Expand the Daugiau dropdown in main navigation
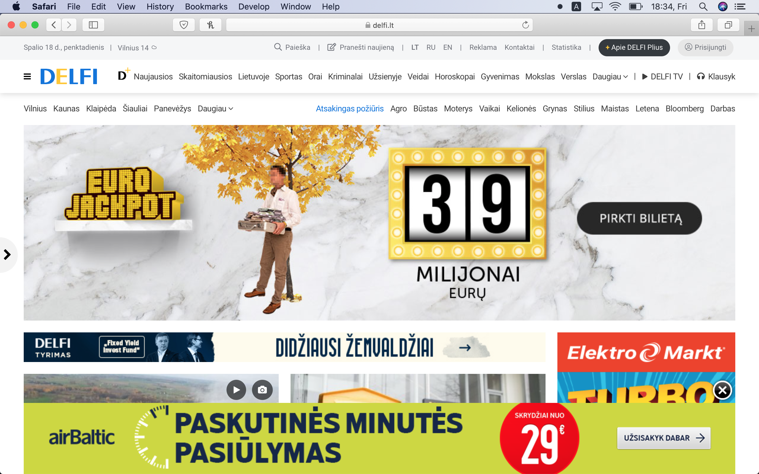 coord(610,76)
